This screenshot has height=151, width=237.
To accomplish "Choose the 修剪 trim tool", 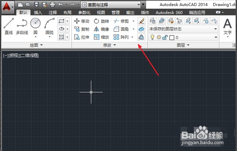I will pos(121,21).
